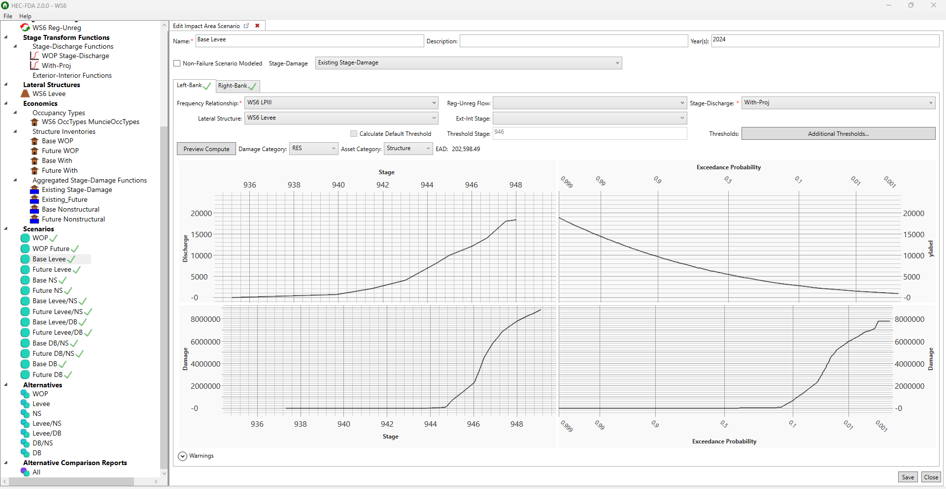Expand the Warnings section
The image size is (946, 502).
tap(182, 456)
